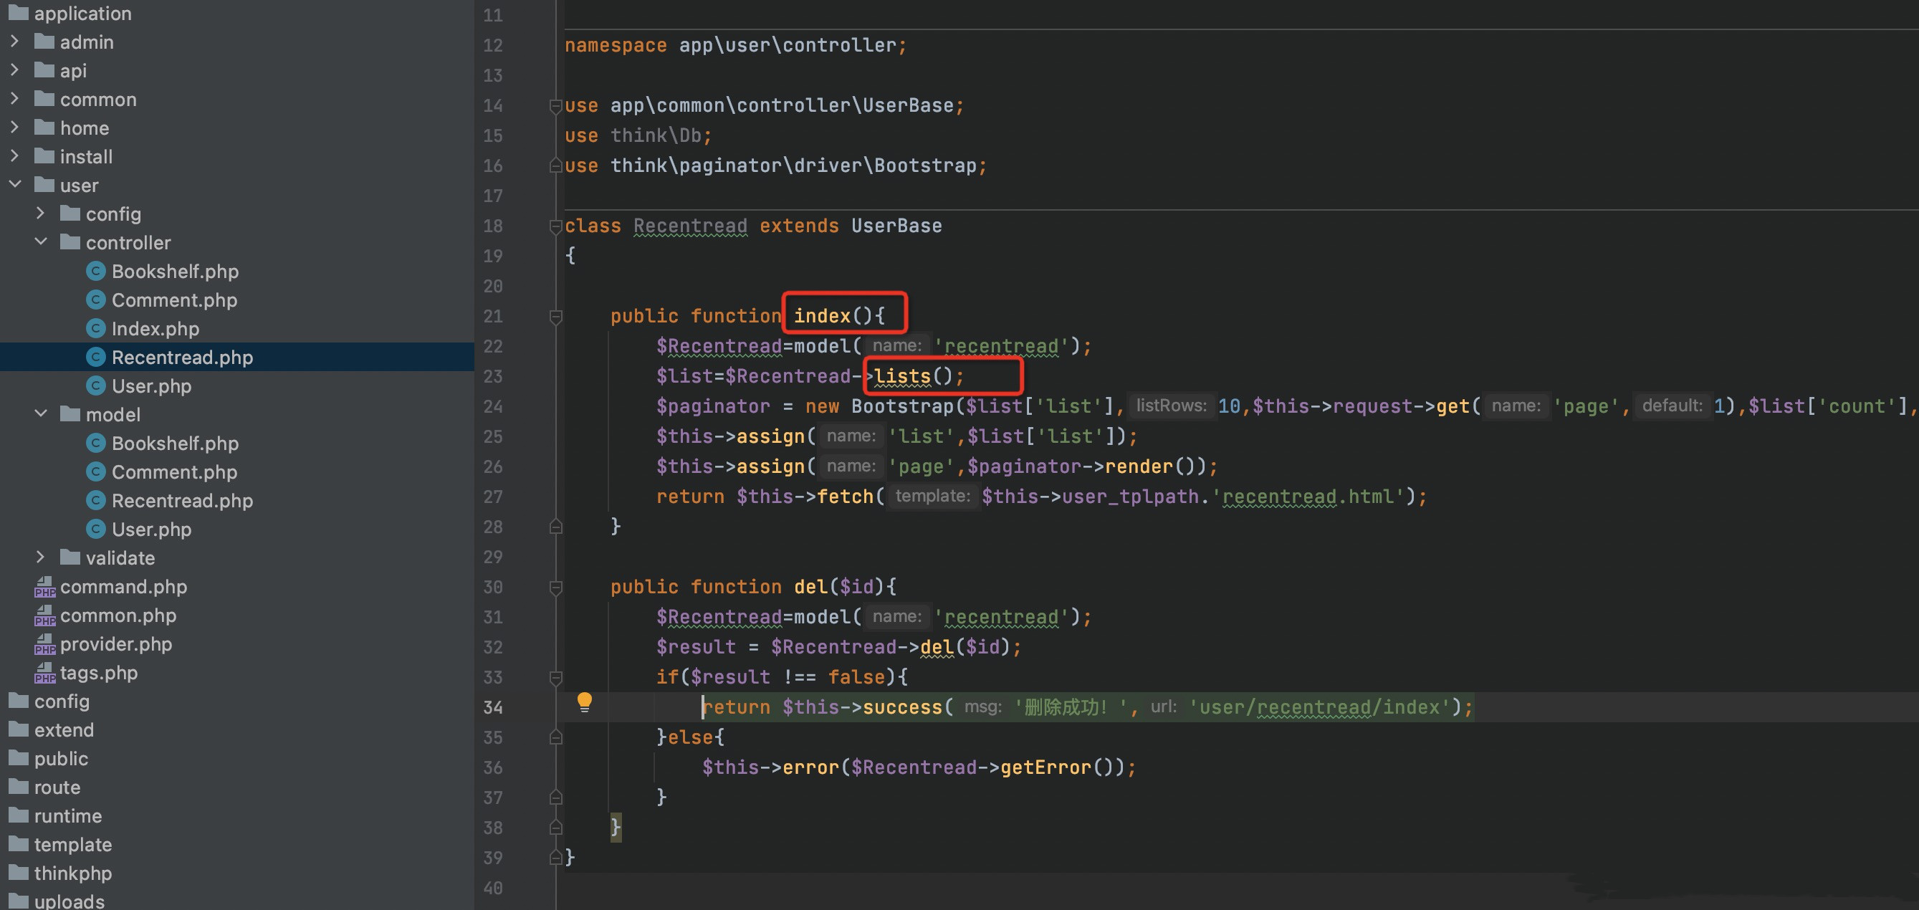Click the UserBase class name after extends

coord(896,226)
